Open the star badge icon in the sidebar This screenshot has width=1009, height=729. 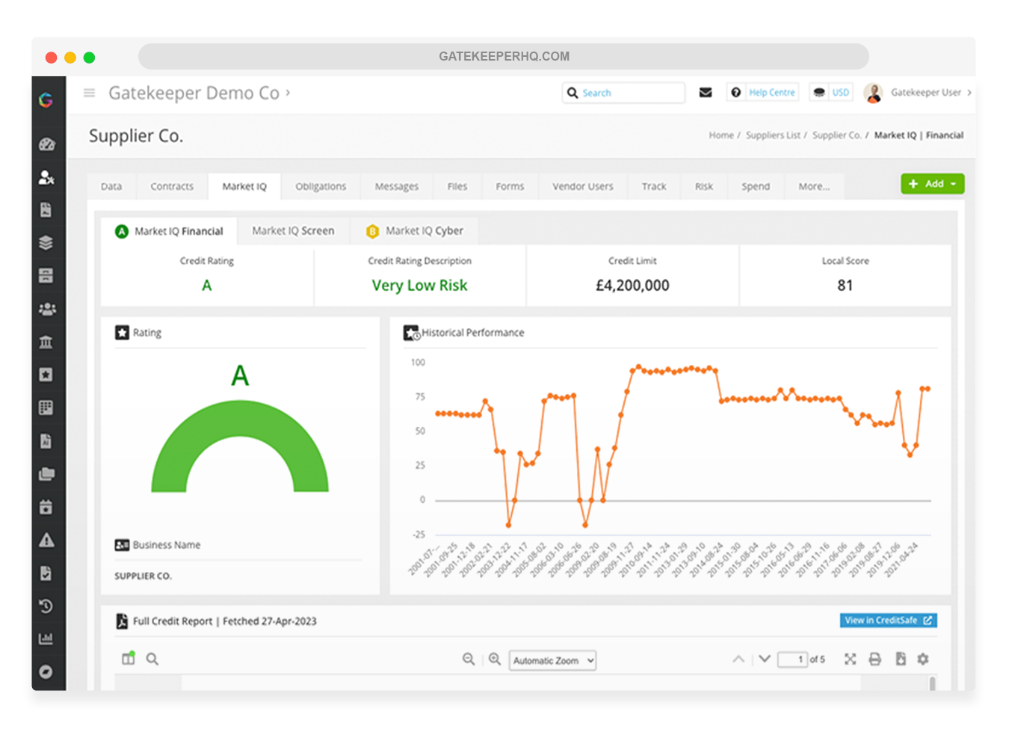[46, 375]
